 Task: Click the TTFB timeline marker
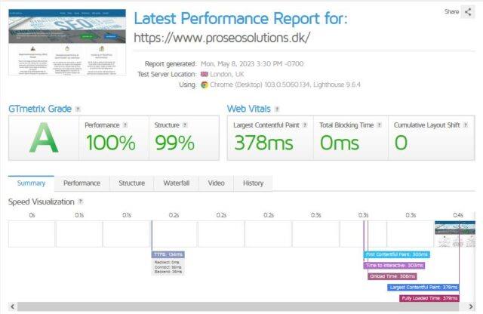pos(168,254)
